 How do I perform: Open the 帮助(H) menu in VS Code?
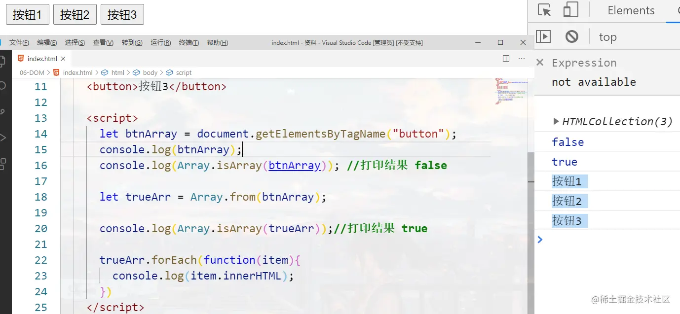point(218,43)
